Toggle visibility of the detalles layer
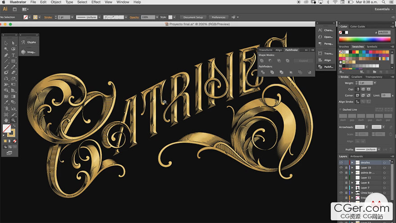 (x=341, y=163)
